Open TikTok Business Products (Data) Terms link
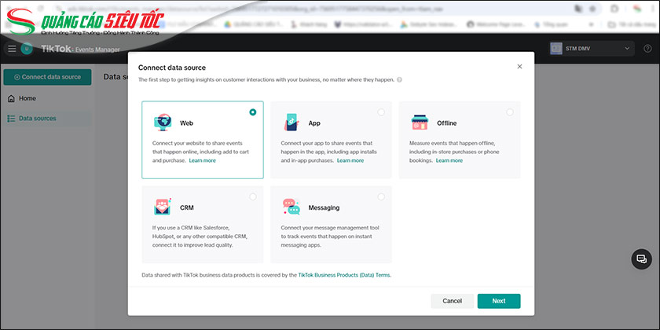This screenshot has width=660, height=330. (344, 275)
